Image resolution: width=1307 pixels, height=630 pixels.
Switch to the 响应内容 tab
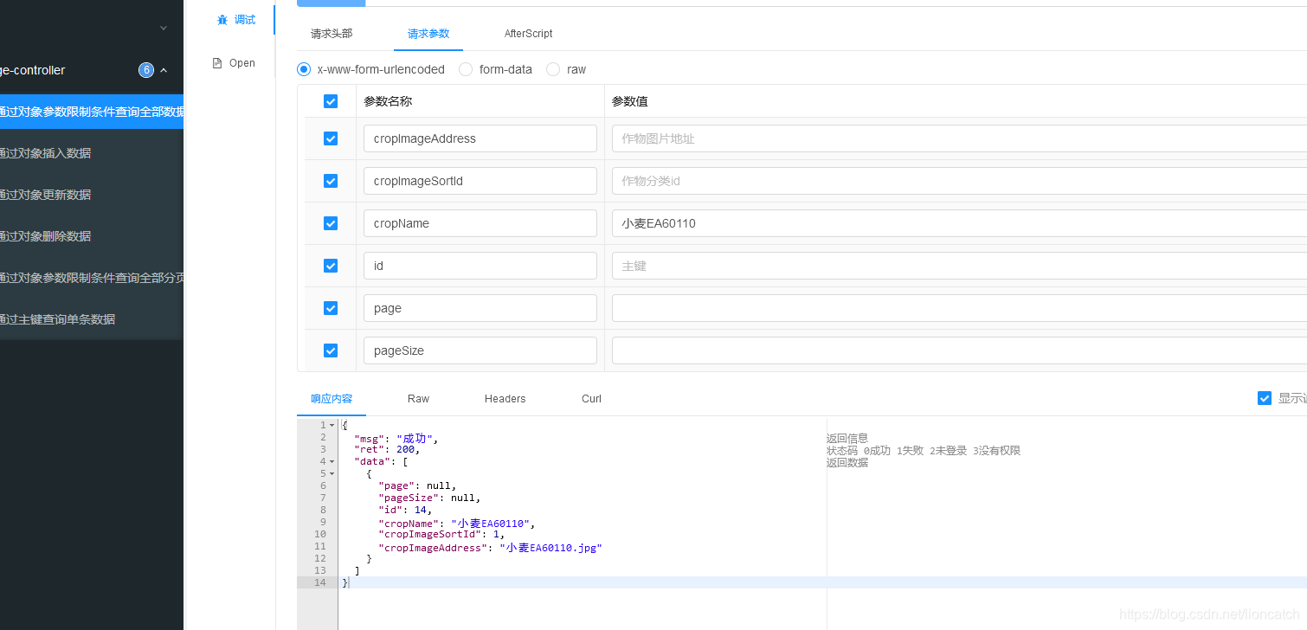coord(332,399)
